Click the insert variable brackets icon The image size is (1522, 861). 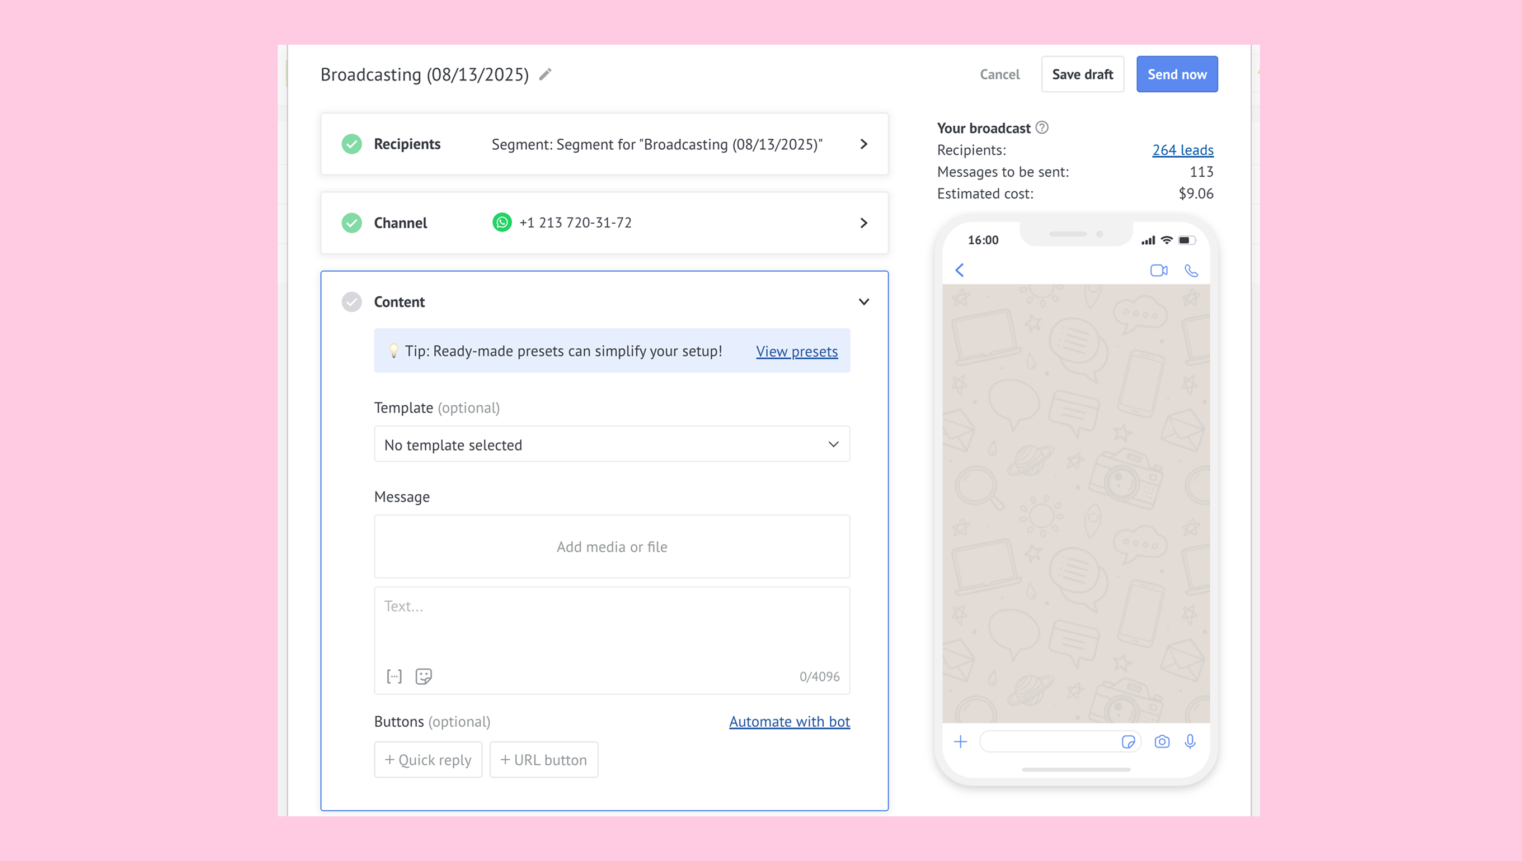[394, 676]
